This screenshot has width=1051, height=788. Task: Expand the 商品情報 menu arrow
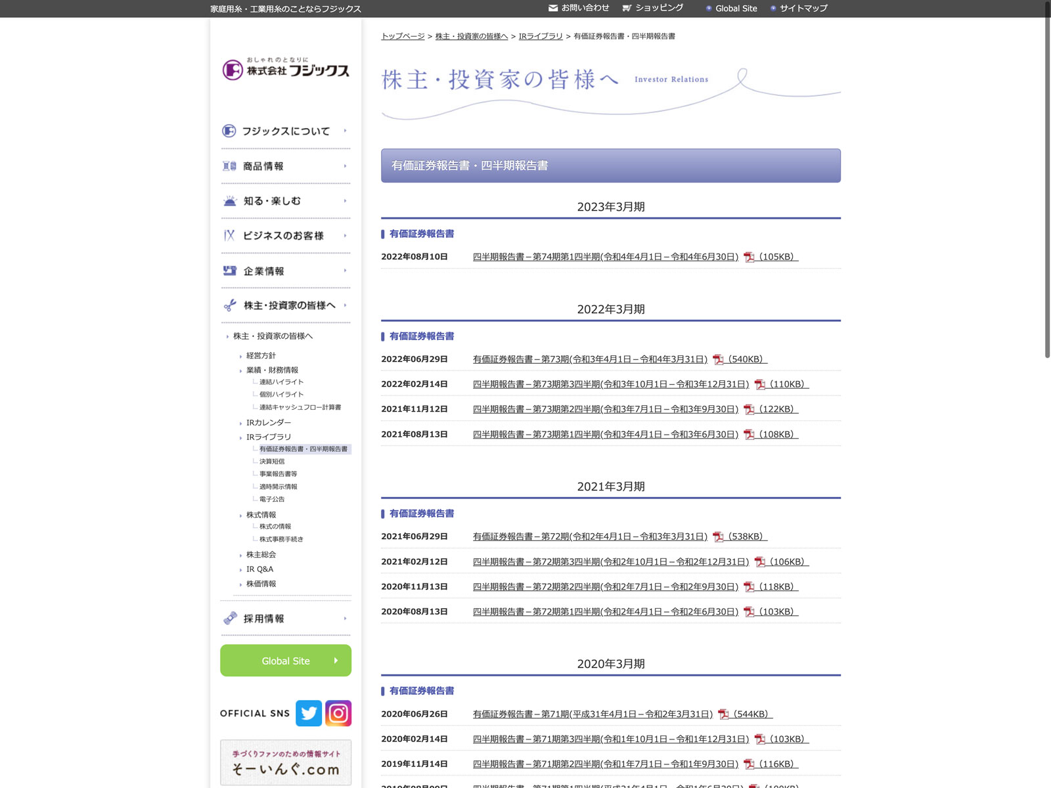(x=345, y=166)
